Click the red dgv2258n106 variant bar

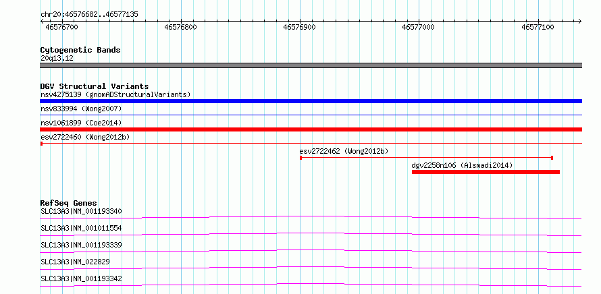pyautogui.click(x=486, y=172)
